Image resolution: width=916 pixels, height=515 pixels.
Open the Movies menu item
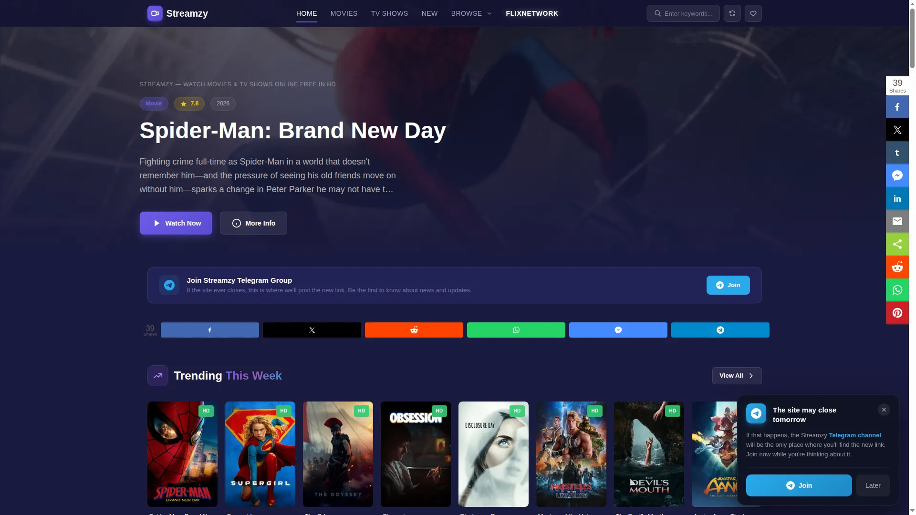click(344, 13)
